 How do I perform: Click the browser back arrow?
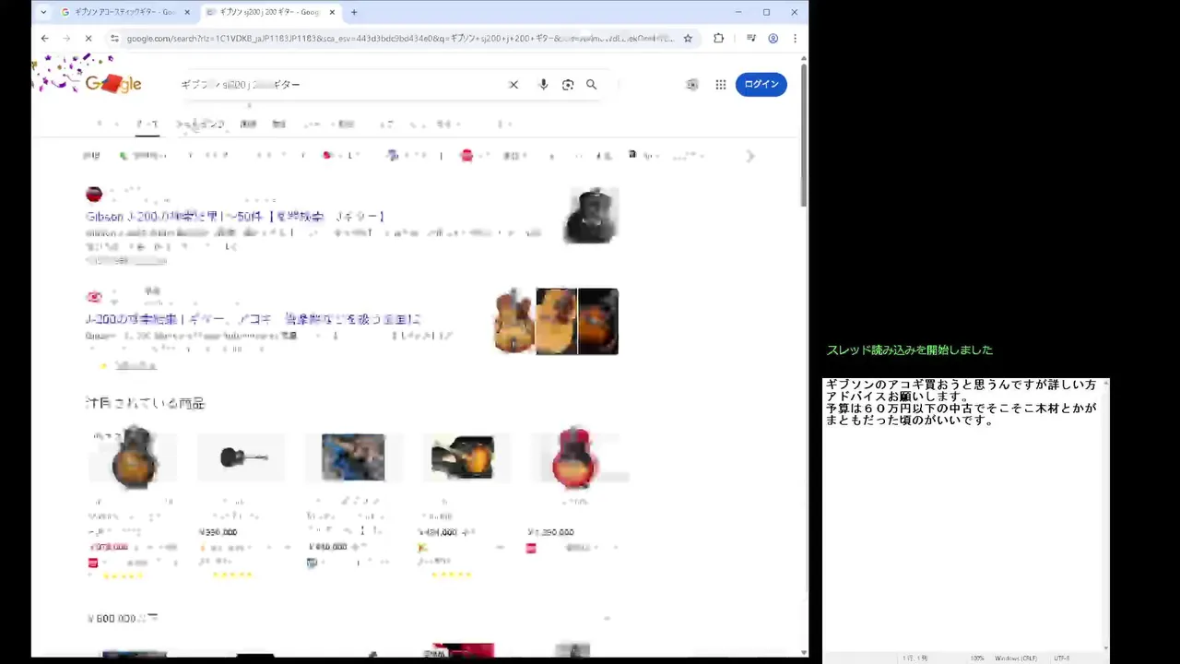point(44,38)
